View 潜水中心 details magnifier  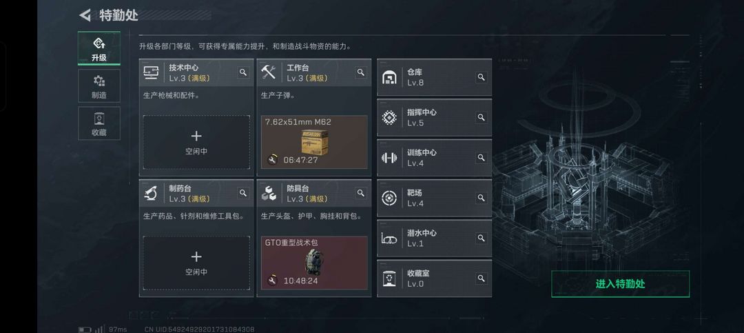point(481,238)
